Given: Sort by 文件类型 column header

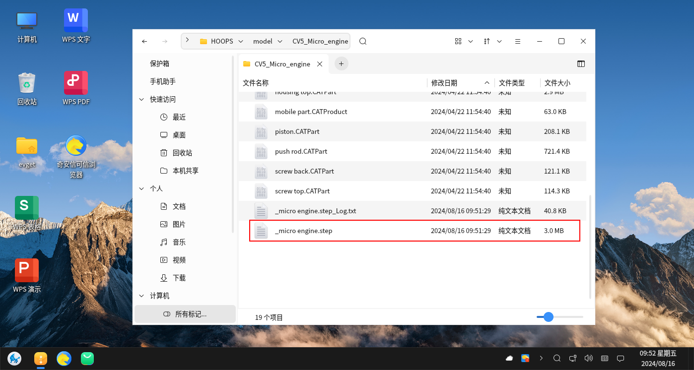Looking at the screenshot, I should (512, 83).
